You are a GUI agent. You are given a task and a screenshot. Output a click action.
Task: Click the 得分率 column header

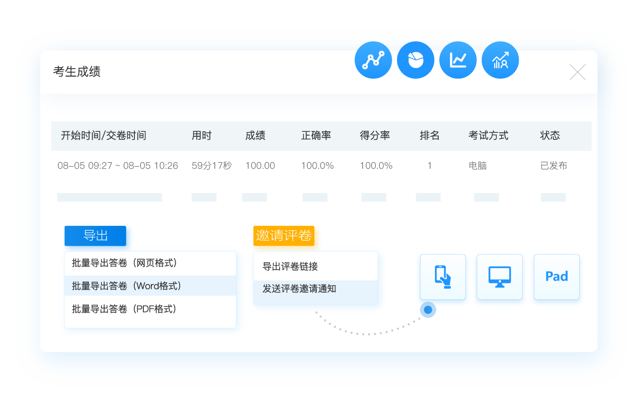pos(375,136)
